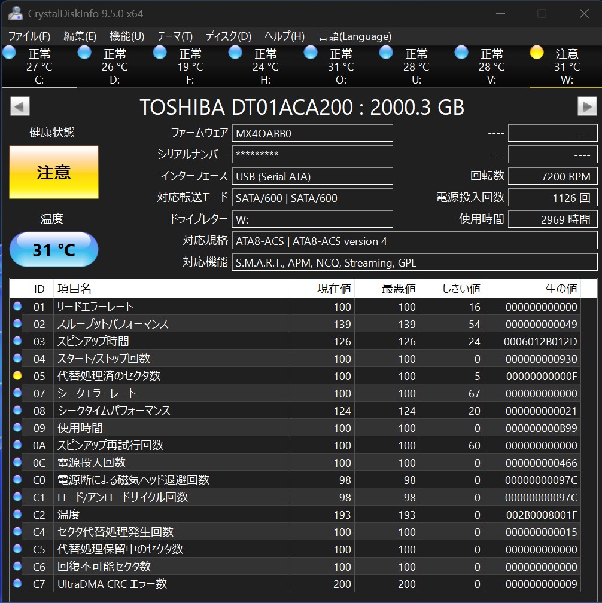602x603 pixels.
Task: Click blue status dot for Read Error Rate row
Action: pyautogui.click(x=17, y=307)
